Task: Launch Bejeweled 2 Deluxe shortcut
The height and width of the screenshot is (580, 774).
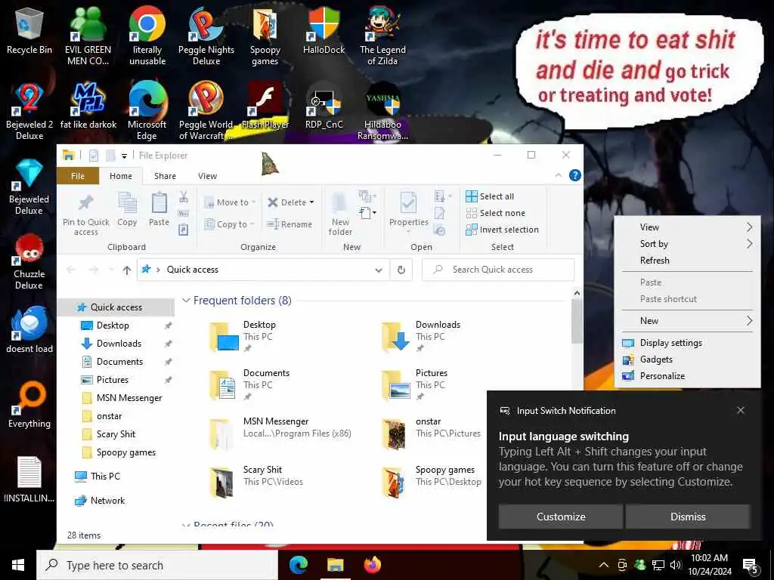Action: click(x=29, y=111)
